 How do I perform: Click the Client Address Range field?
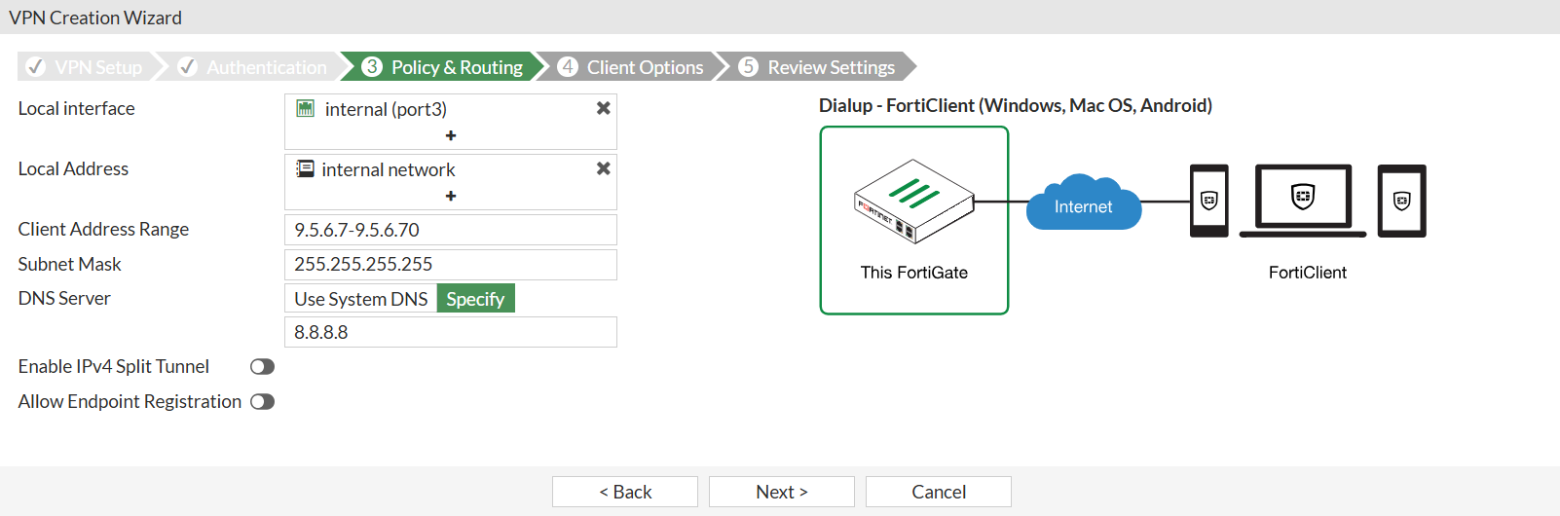(x=451, y=230)
